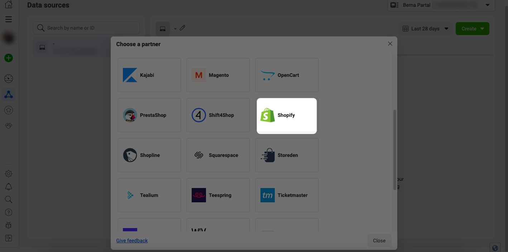The height and width of the screenshot is (252, 508).
Task: Click the green plus create icon
Action: point(9,58)
